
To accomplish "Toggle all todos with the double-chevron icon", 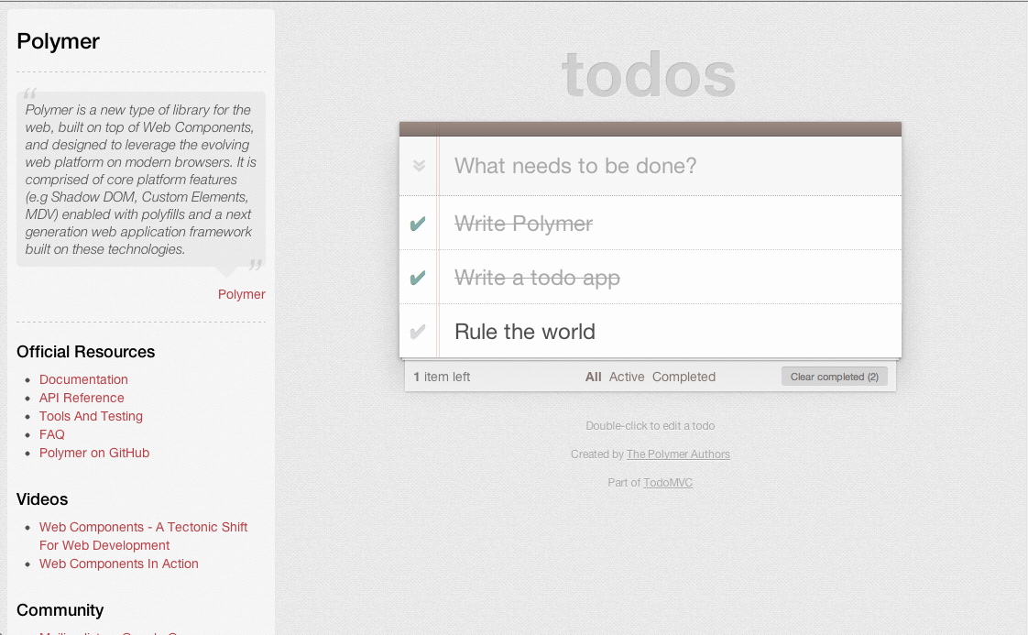I will pyautogui.click(x=419, y=166).
